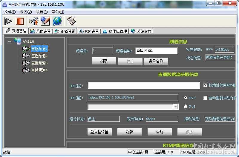Select the AMS1.0 server node icon
239x157 pixels.
tap(18, 41)
